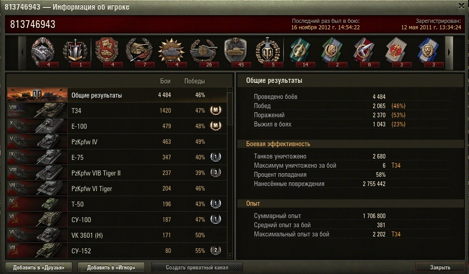
Task: Select the E-100 tank row
Action: coord(117,126)
